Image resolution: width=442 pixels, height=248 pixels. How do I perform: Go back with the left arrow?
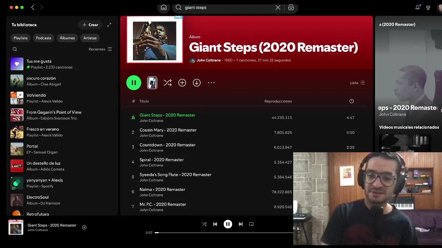33,7
